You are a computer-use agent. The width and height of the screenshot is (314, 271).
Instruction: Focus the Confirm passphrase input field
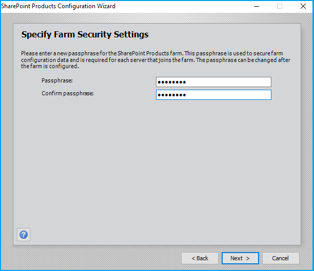pos(213,95)
